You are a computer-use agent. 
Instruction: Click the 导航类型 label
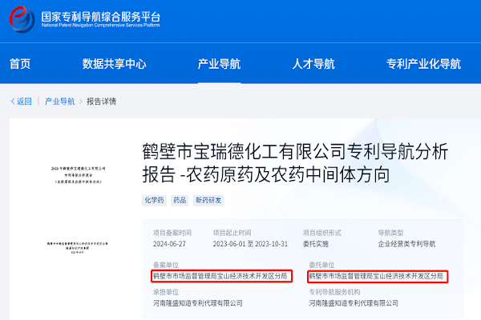(x=391, y=233)
